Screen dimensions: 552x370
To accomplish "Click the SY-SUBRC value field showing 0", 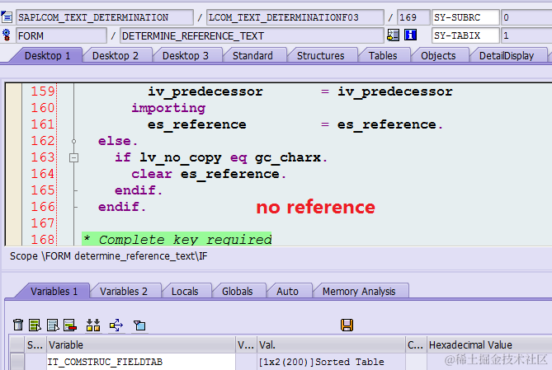I will click(526, 17).
